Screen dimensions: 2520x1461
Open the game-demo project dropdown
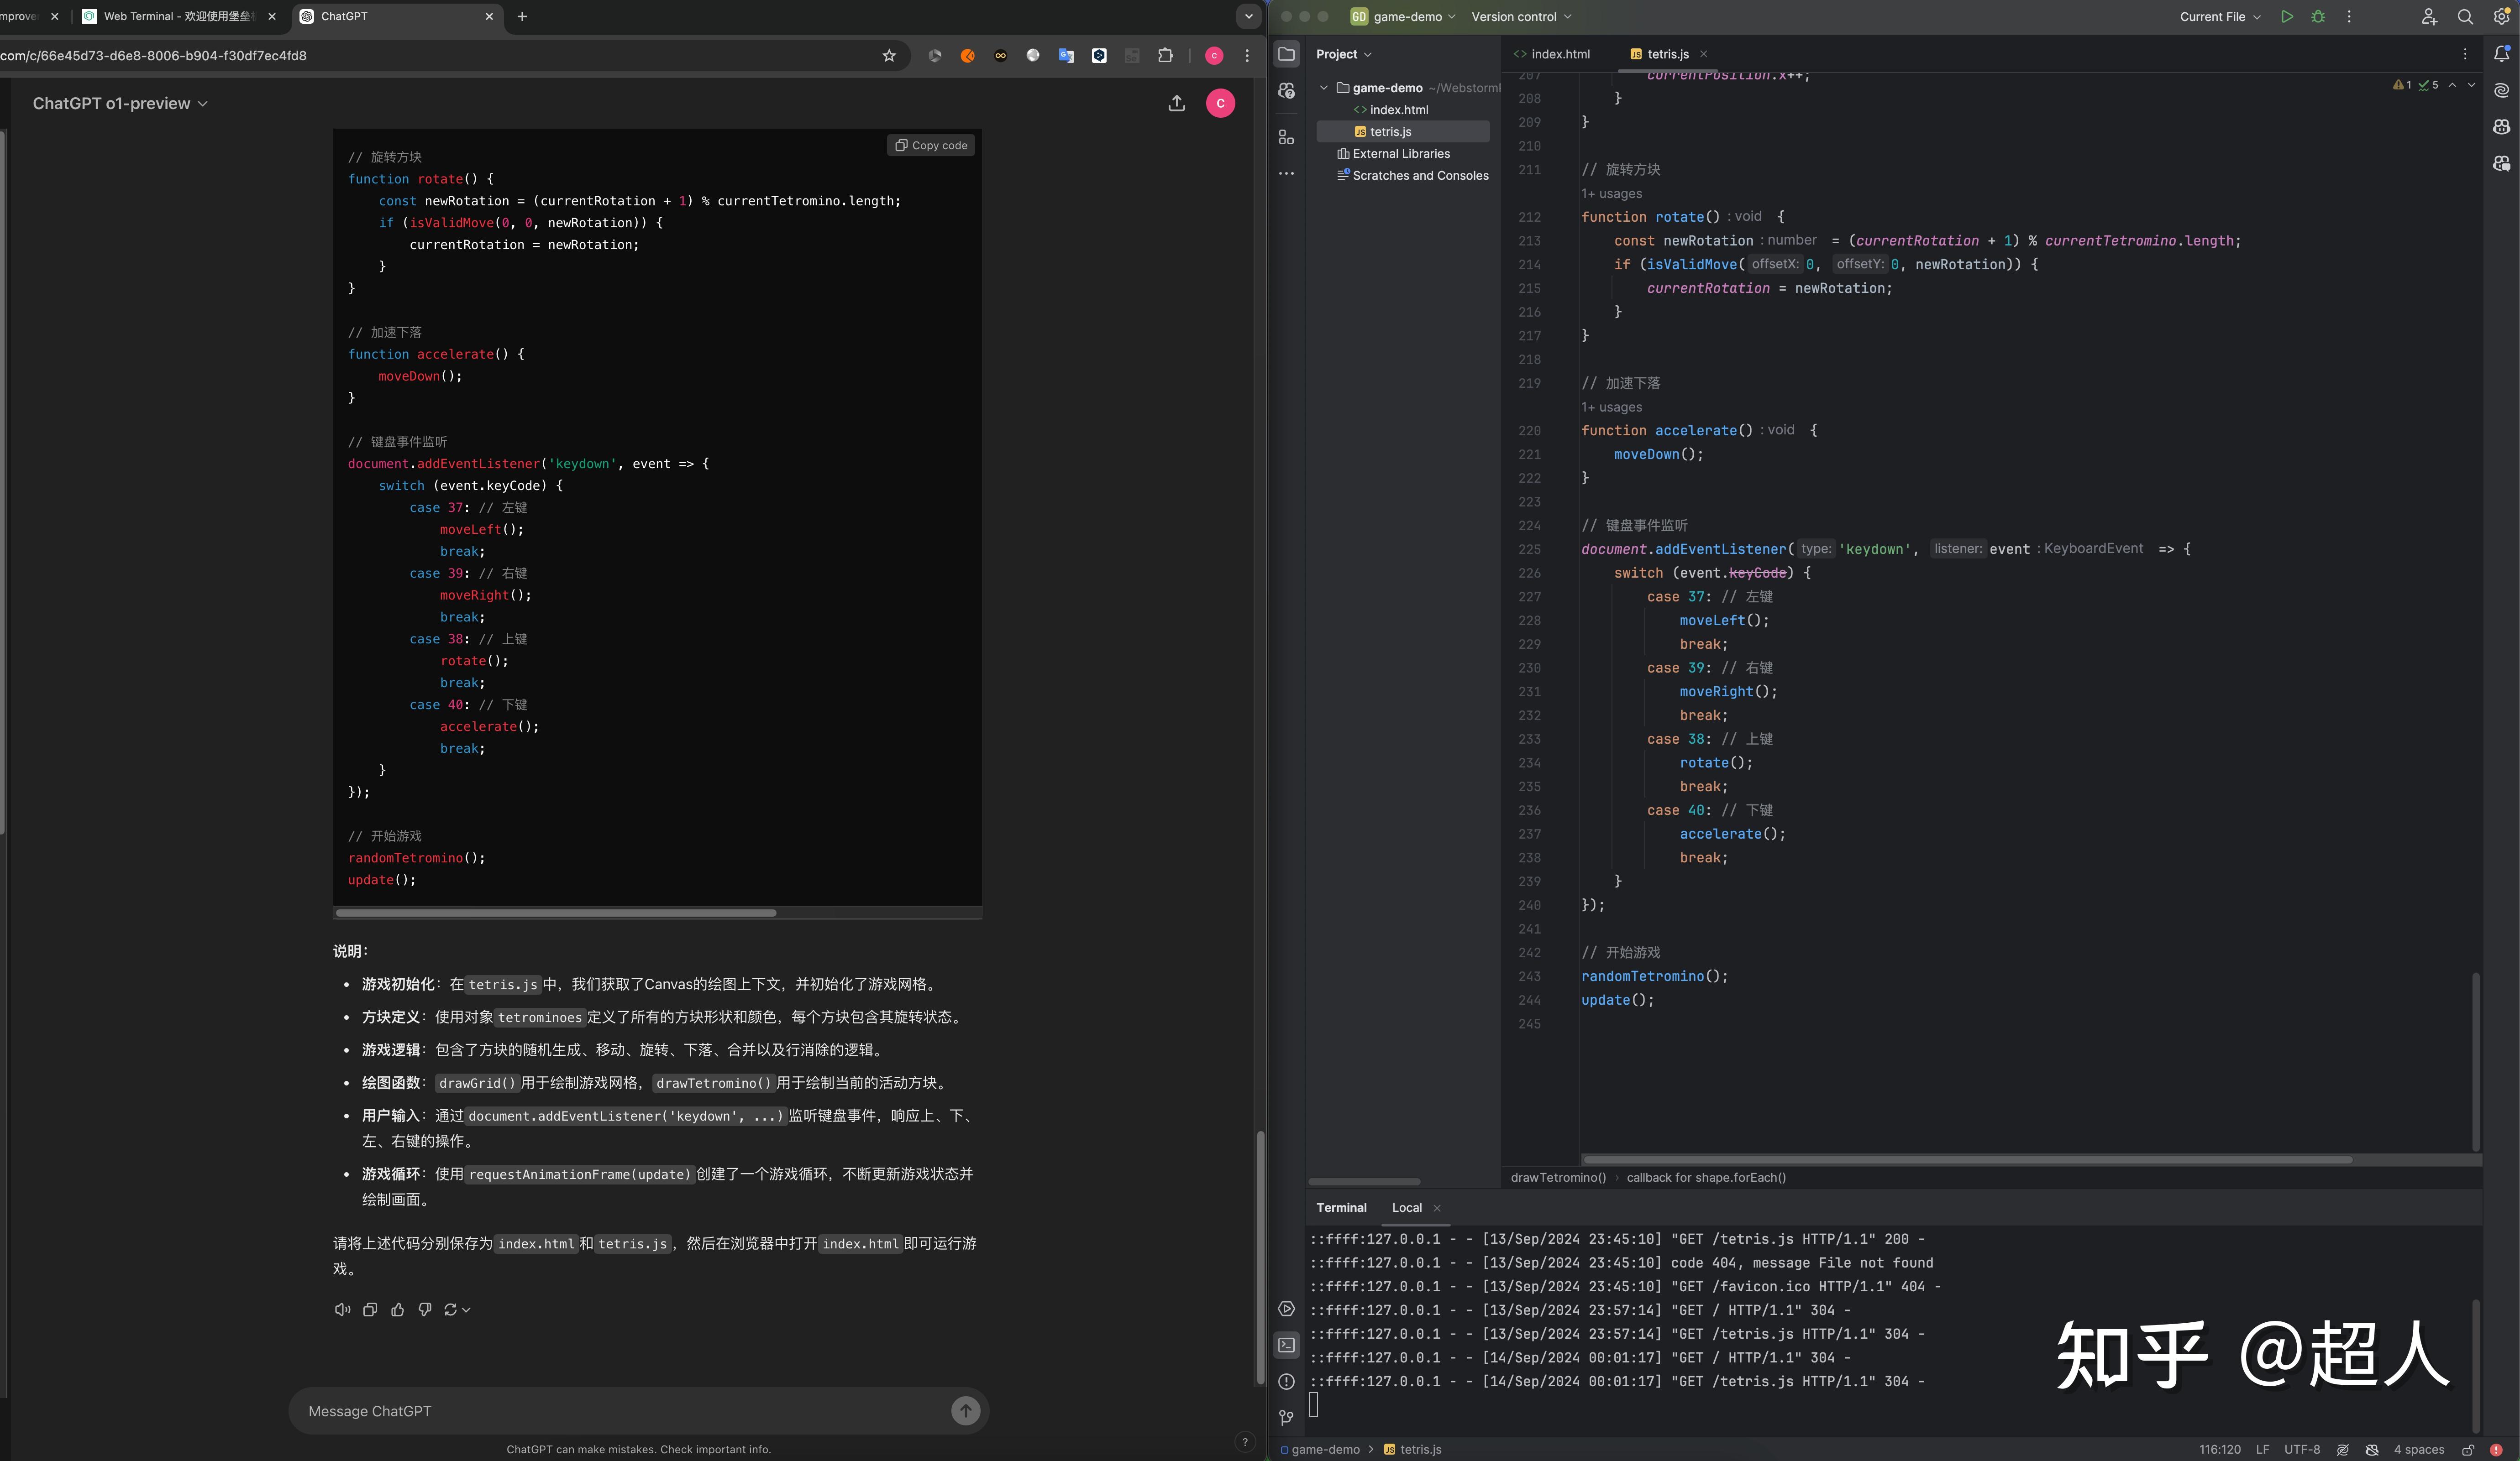1403,16
